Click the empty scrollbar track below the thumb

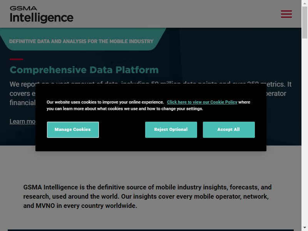(305, 132)
